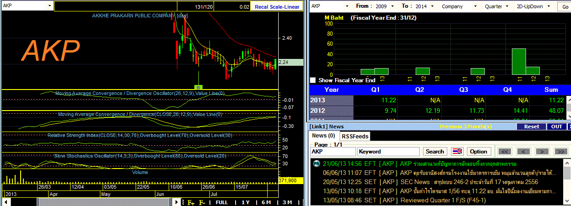Viewport: 571px width, 206px height.
Task: Click the Q4 column header
Action: click(507, 90)
